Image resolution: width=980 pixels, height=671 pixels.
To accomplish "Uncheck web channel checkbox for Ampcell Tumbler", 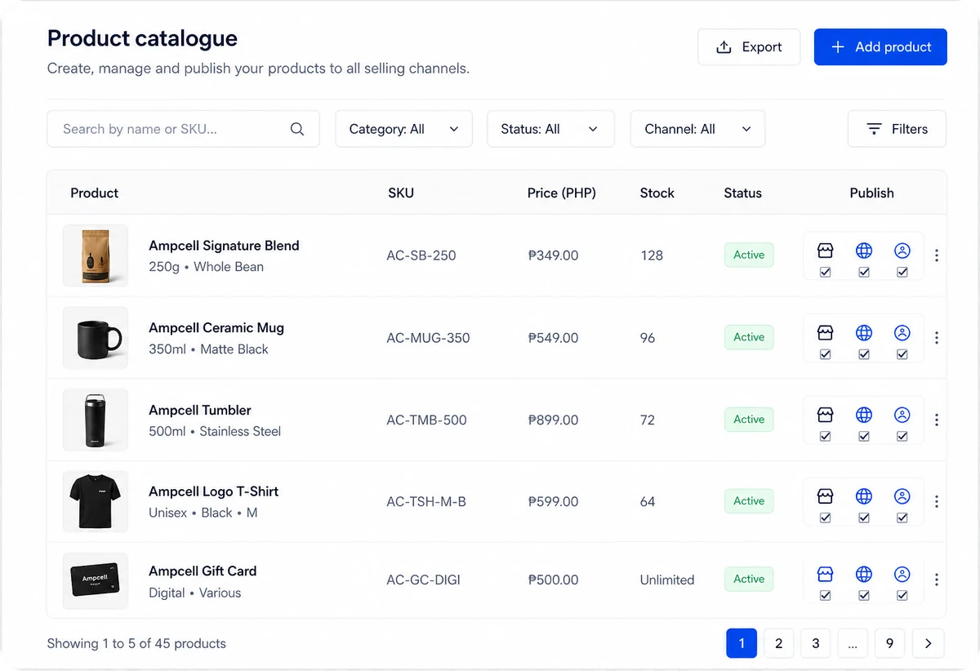I will click(864, 437).
